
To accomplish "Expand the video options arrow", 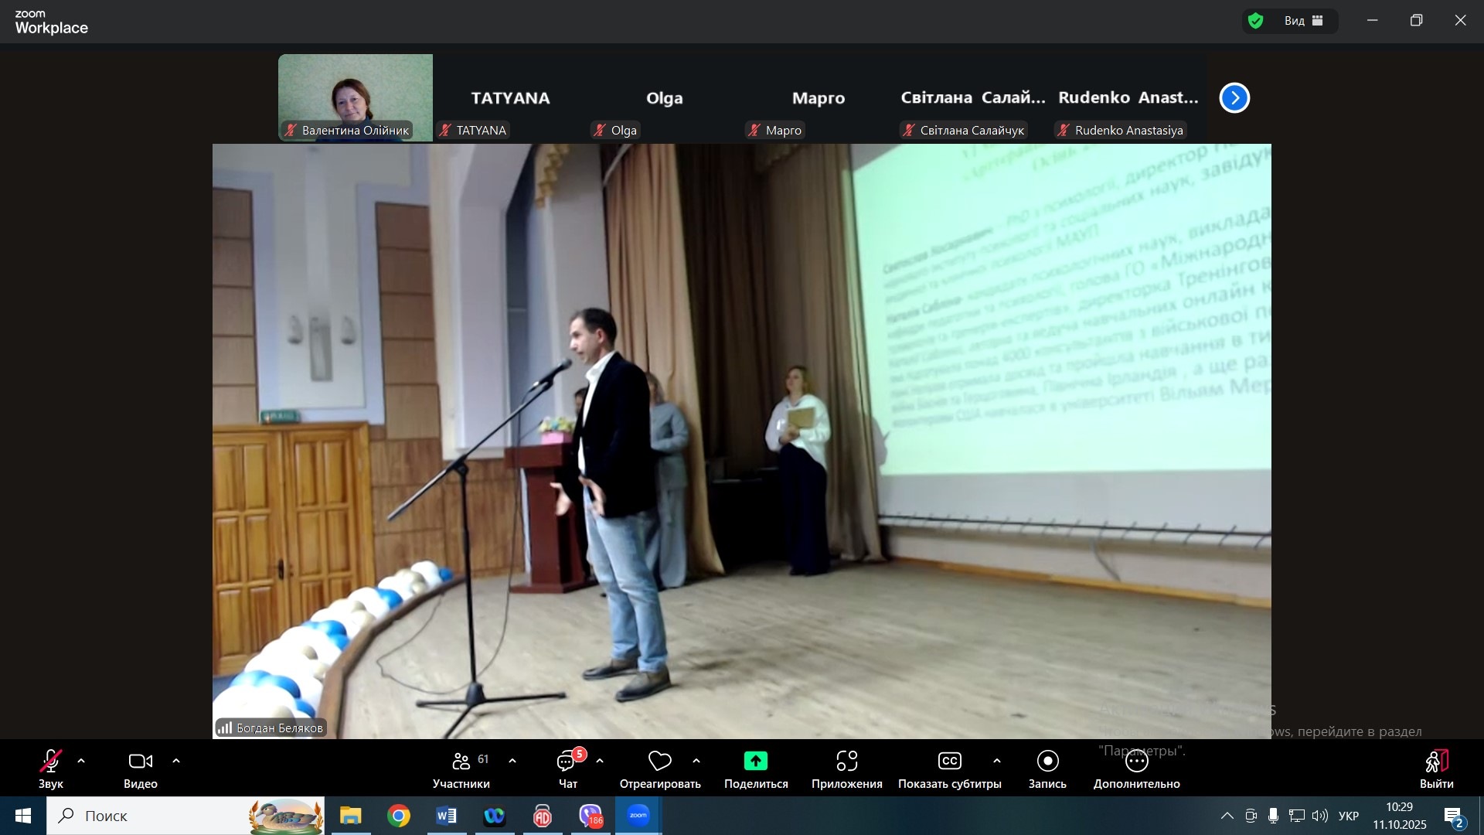I will 176,762.
